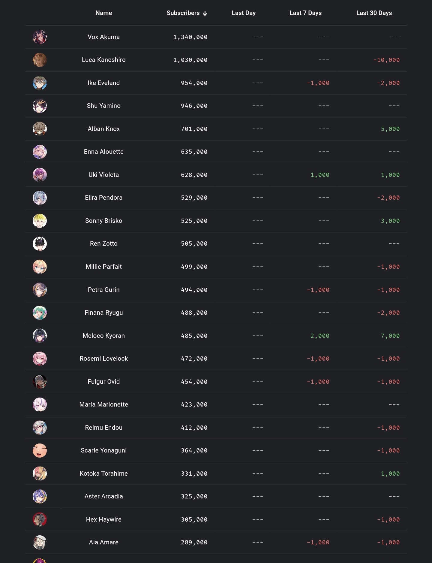Sort table by Name column
432x563 pixels.
pos(104,13)
